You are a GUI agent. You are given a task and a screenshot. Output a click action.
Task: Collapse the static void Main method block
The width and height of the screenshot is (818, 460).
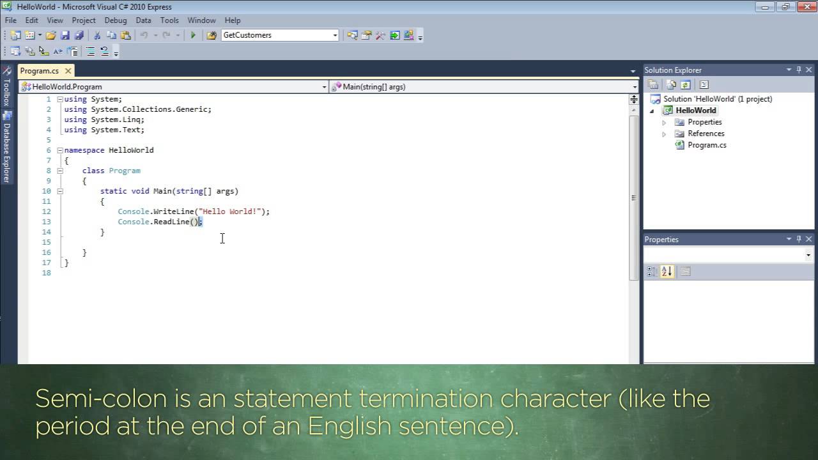tap(59, 191)
